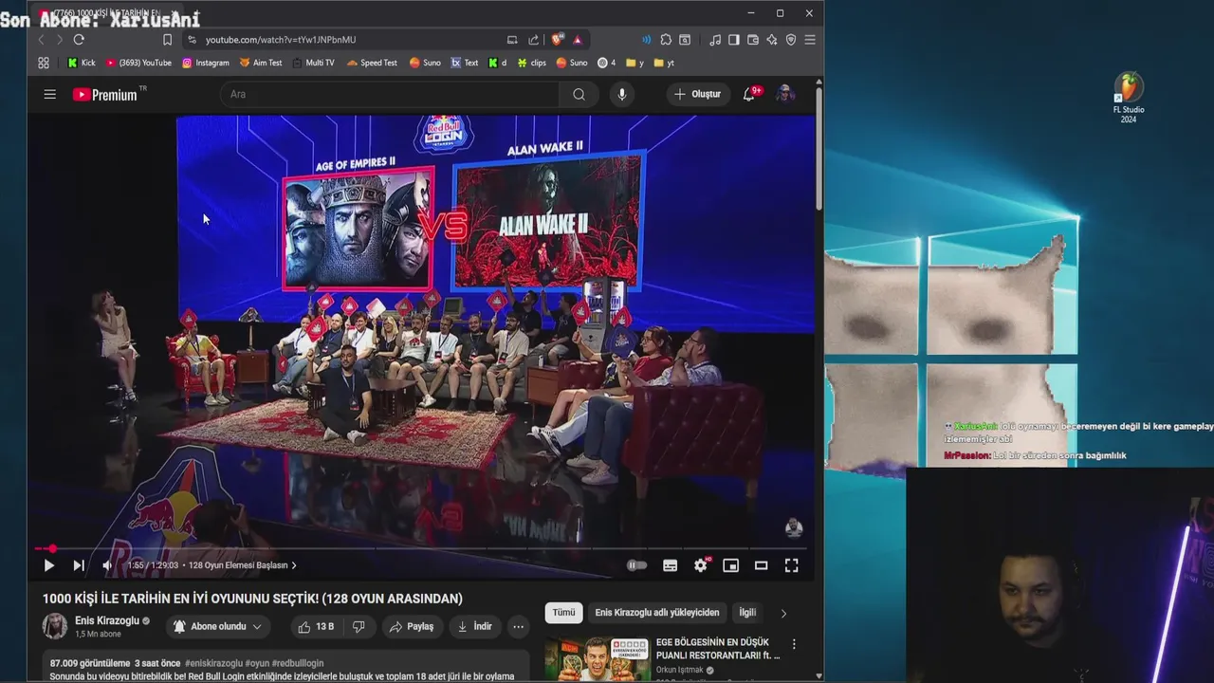Viewport: 1214px width, 683px height.
Task: Open Brave VPN shield icon
Action: (x=791, y=40)
